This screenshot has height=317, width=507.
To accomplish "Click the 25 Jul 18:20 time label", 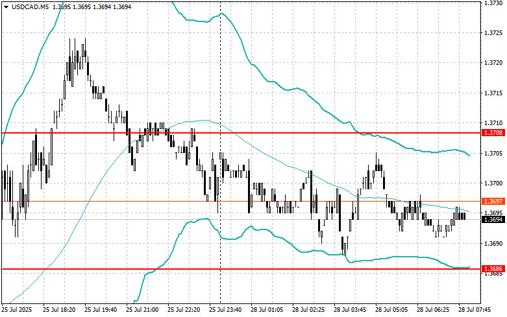I will tap(59, 310).
